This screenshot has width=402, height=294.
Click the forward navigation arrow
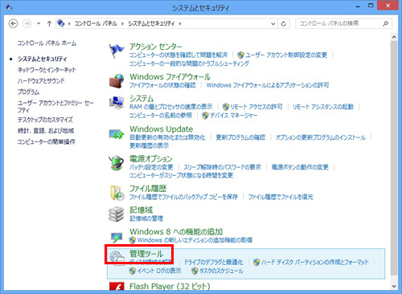coord(27,23)
